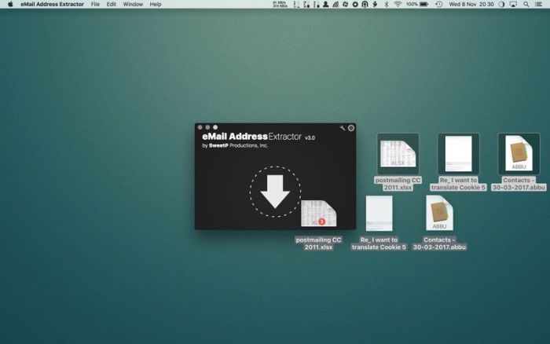Image resolution: width=550 pixels, height=344 pixels.
Task: Open the AirPlay display menu icon
Action: (x=512, y=4)
